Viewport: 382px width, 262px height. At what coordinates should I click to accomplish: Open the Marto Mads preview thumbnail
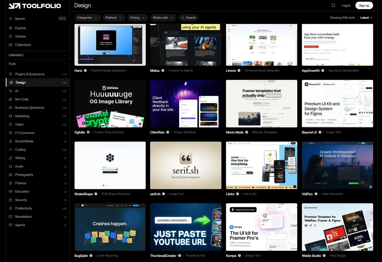[261, 104]
